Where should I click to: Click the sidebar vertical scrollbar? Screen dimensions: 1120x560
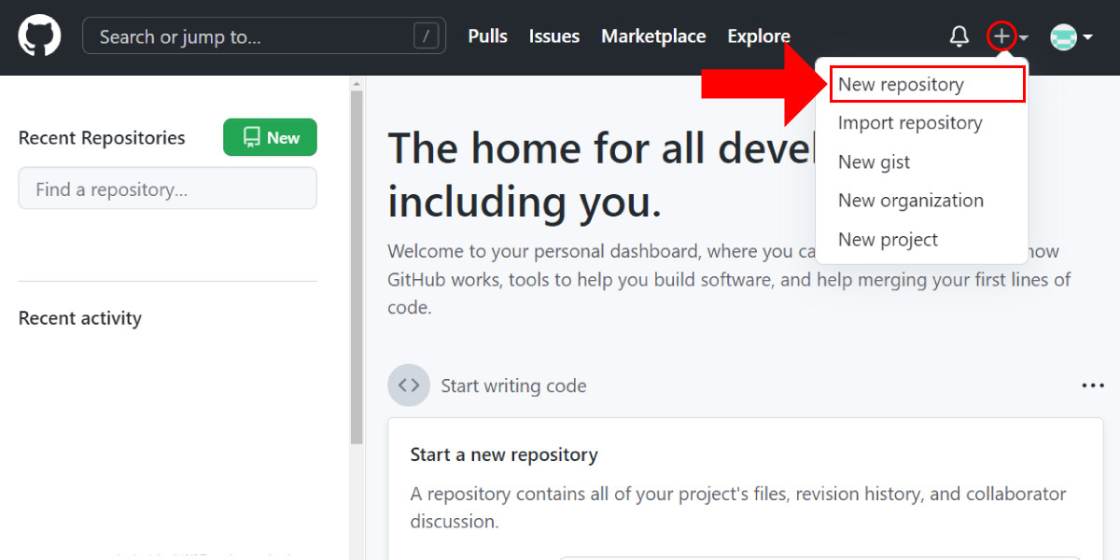click(356, 269)
